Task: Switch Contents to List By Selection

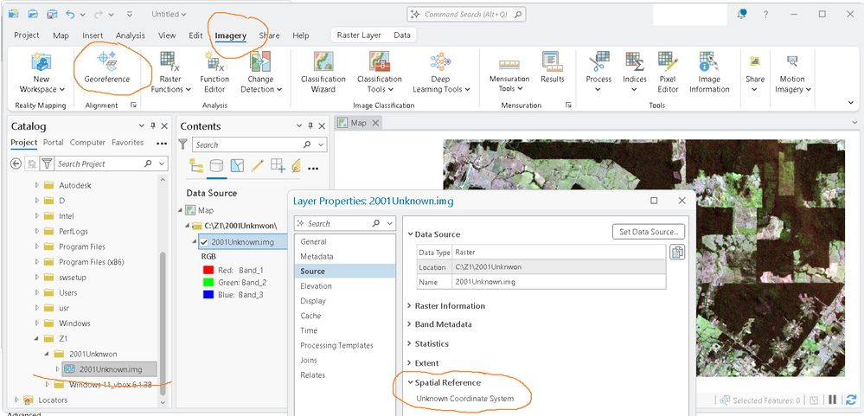Action: coord(237,165)
